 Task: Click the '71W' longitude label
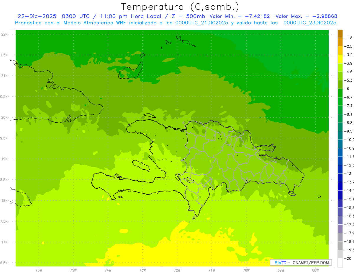pyautogui.click(x=212, y=270)
